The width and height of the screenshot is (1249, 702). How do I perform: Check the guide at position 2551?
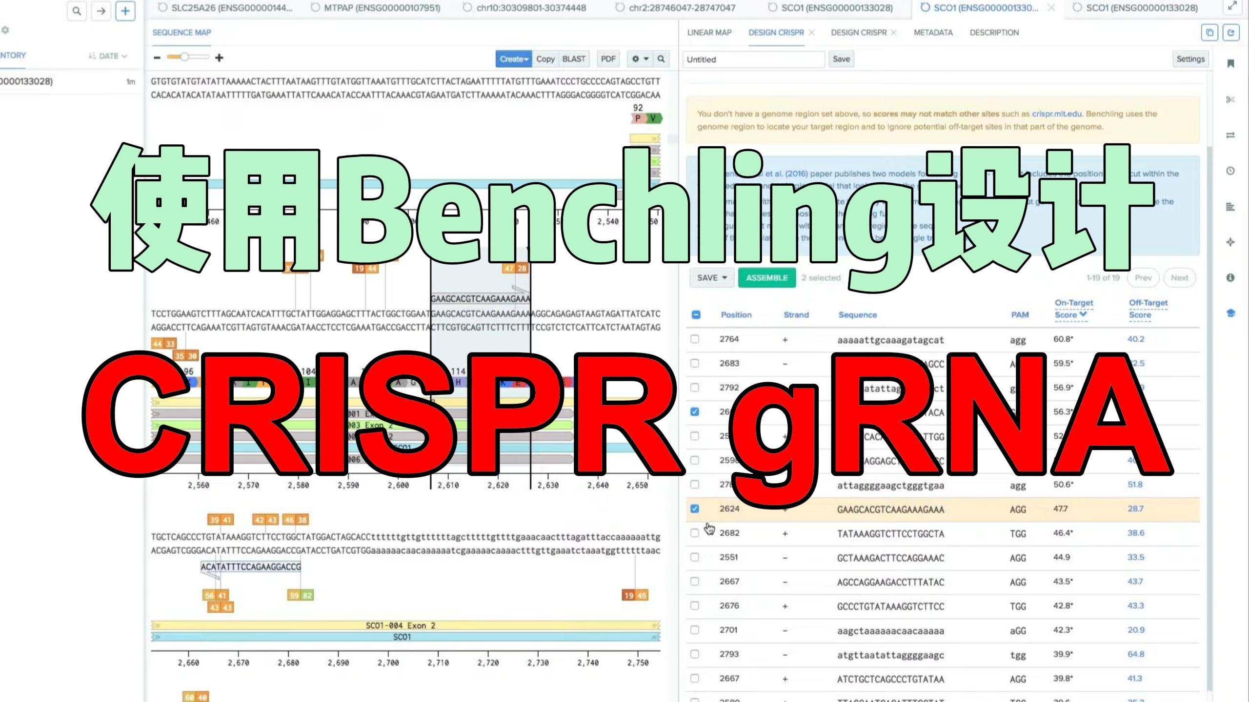pos(695,557)
